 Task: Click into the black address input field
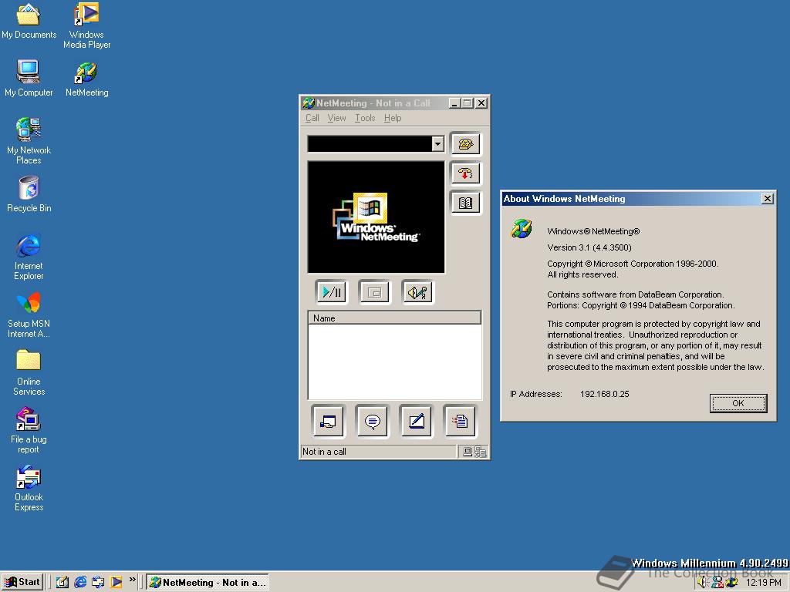pos(370,144)
